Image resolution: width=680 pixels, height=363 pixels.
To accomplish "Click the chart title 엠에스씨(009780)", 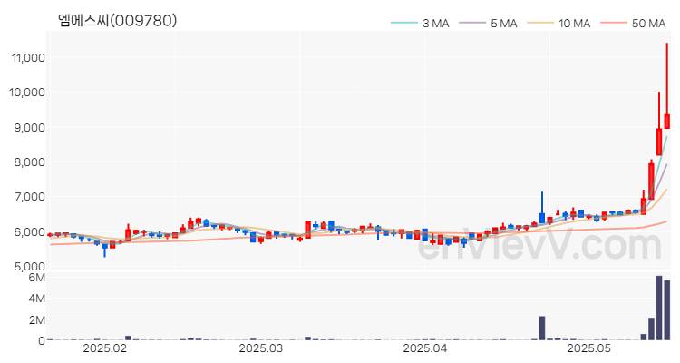I will point(117,20).
